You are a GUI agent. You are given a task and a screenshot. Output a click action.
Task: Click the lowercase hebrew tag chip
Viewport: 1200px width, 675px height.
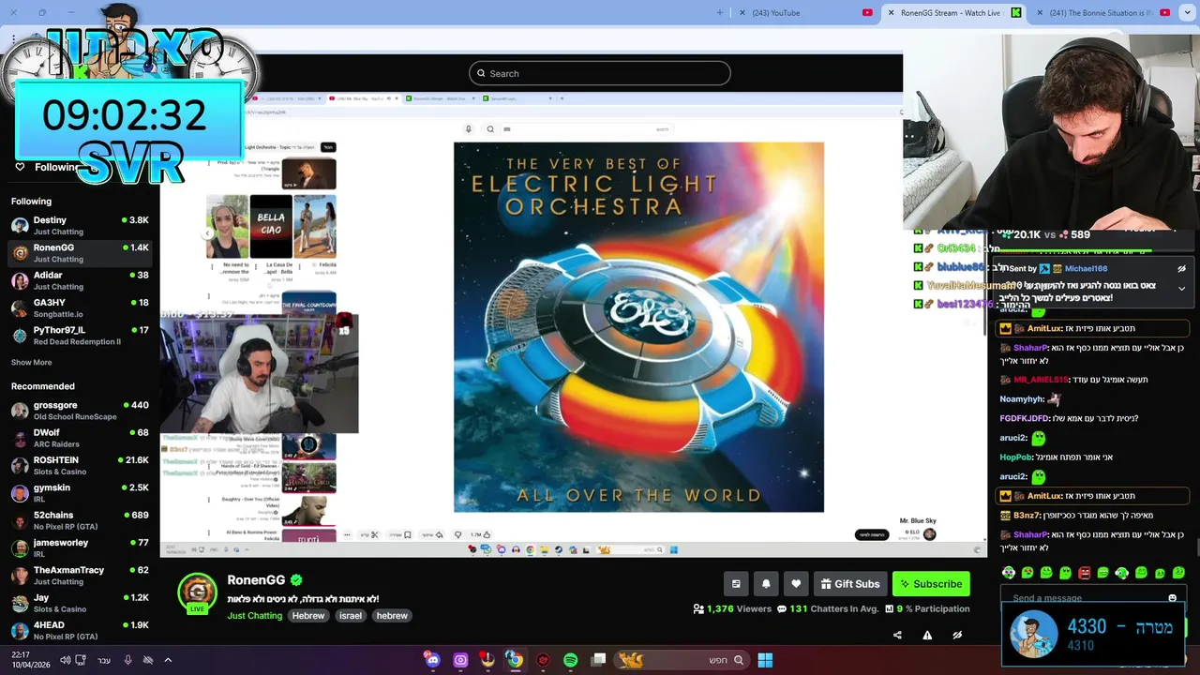click(392, 616)
